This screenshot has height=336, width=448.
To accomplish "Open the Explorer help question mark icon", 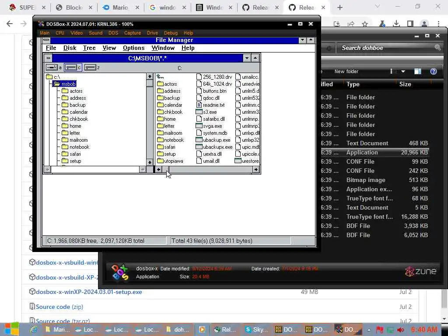I will (x=434, y=71).
